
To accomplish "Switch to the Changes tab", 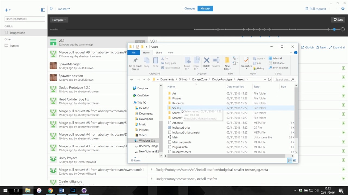I will (190, 8).
